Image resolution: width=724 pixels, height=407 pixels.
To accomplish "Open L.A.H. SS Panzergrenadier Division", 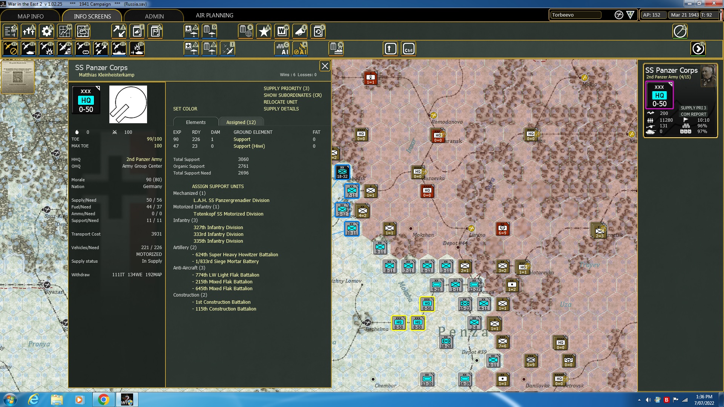I will click(x=232, y=200).
